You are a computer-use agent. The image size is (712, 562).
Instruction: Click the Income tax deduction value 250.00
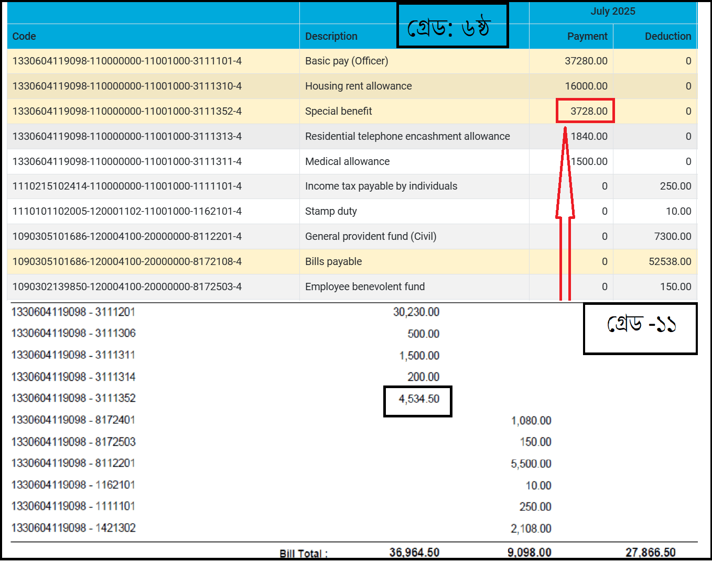[675, 186]
